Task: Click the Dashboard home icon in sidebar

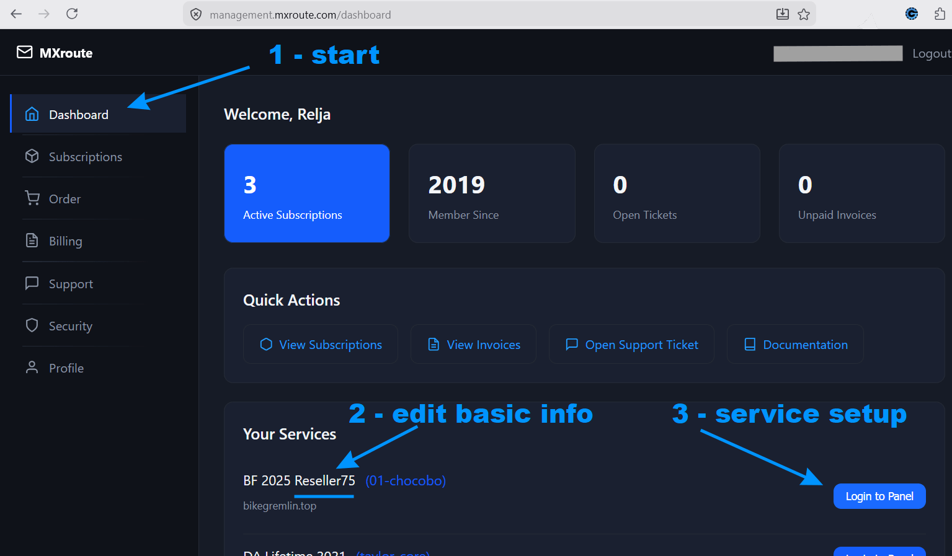Action: [32, 114]
